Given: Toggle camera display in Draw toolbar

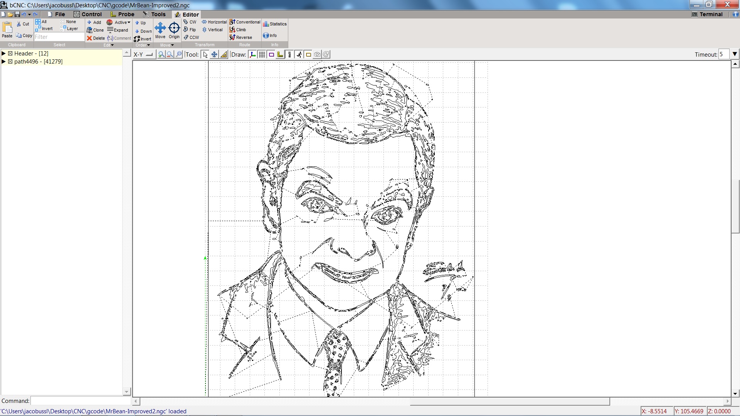Looking at the screenshot, I should [317, 54].
